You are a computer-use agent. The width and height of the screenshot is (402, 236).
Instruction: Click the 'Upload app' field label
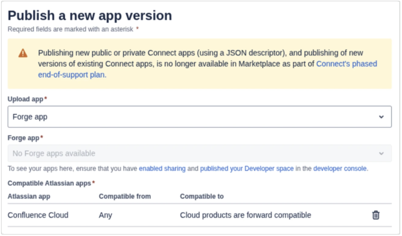coord(25,99)
